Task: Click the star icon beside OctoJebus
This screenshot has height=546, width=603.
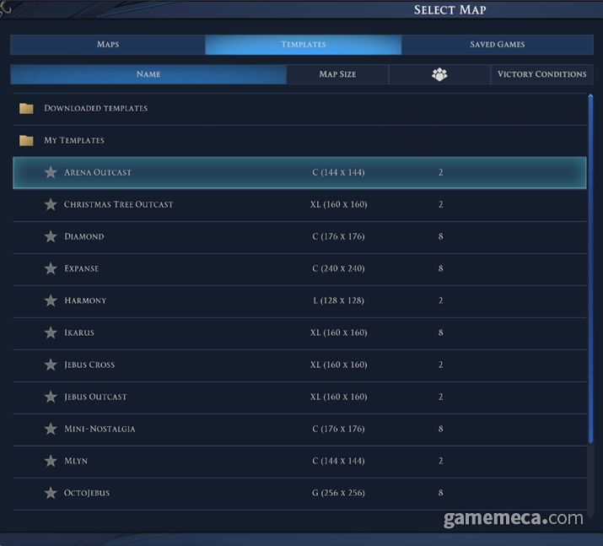Action: tap(51, 493)
